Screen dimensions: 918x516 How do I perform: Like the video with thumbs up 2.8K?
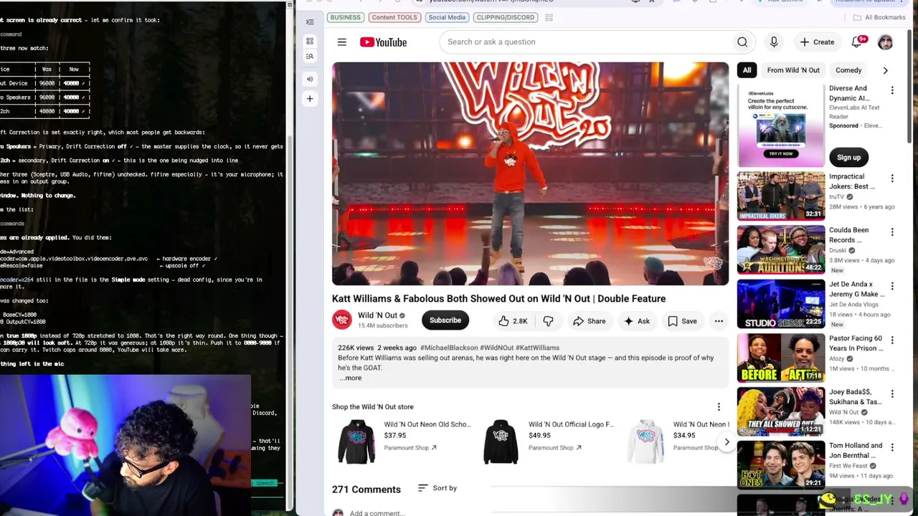pyautogui.click(x=513, y=321)
